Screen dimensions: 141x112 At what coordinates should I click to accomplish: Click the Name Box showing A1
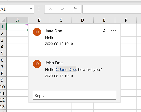click(17, 9)
